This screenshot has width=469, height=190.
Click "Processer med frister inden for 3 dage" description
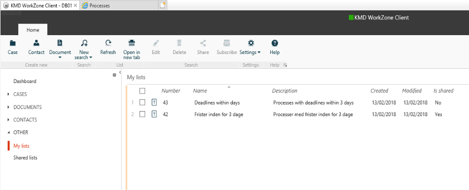pos(313,114)
